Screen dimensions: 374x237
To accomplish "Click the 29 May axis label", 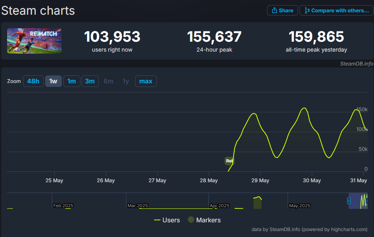I will point(260,180).
